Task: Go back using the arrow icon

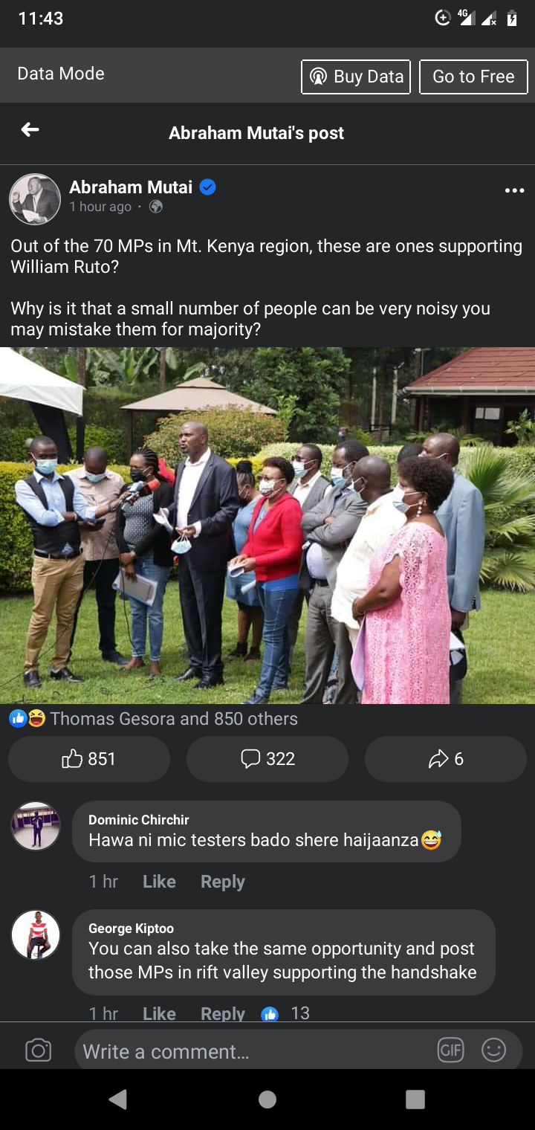Action: [30, 130]
